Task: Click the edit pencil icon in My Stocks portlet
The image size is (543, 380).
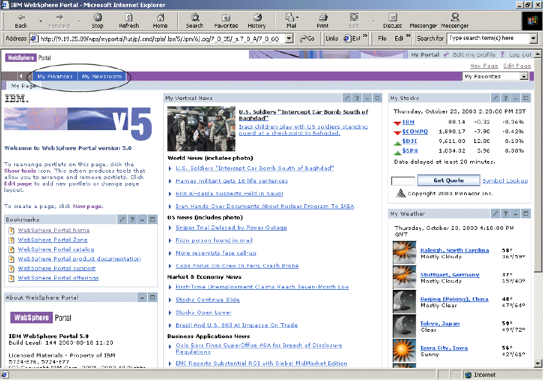Action: [x=495, y=98]
